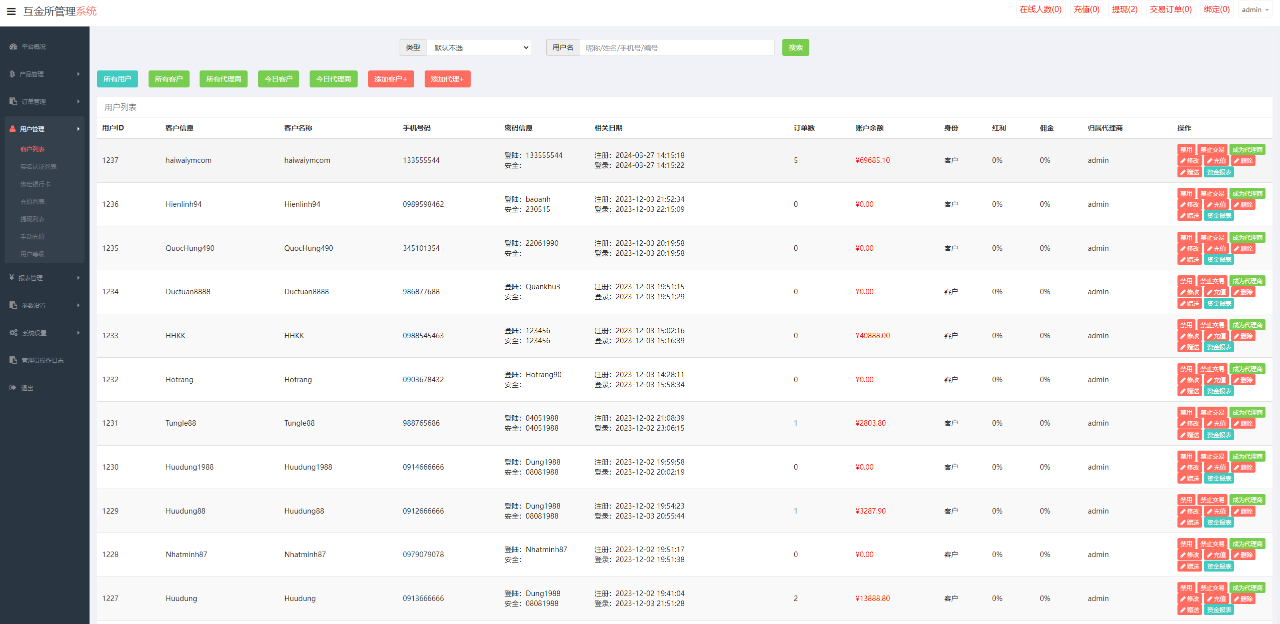Click 赠送 gift for user Ductuan8888
This screenshot has width=1280, height=624.
(x=1190, y=304)
